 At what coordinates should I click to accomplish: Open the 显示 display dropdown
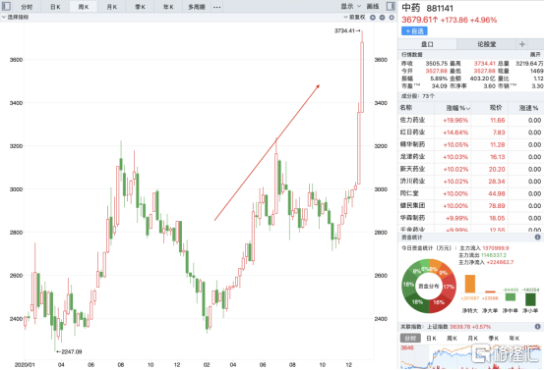coord(350,6)
